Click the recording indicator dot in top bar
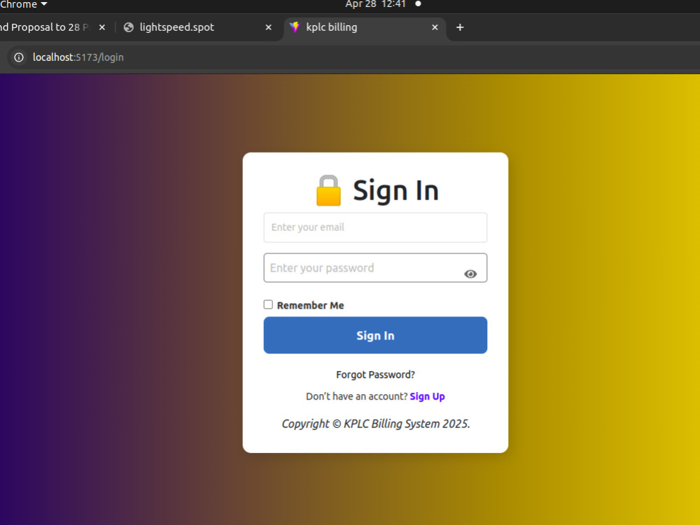The height and width of the screenshot is (525, 700). [x=418, y=4]
